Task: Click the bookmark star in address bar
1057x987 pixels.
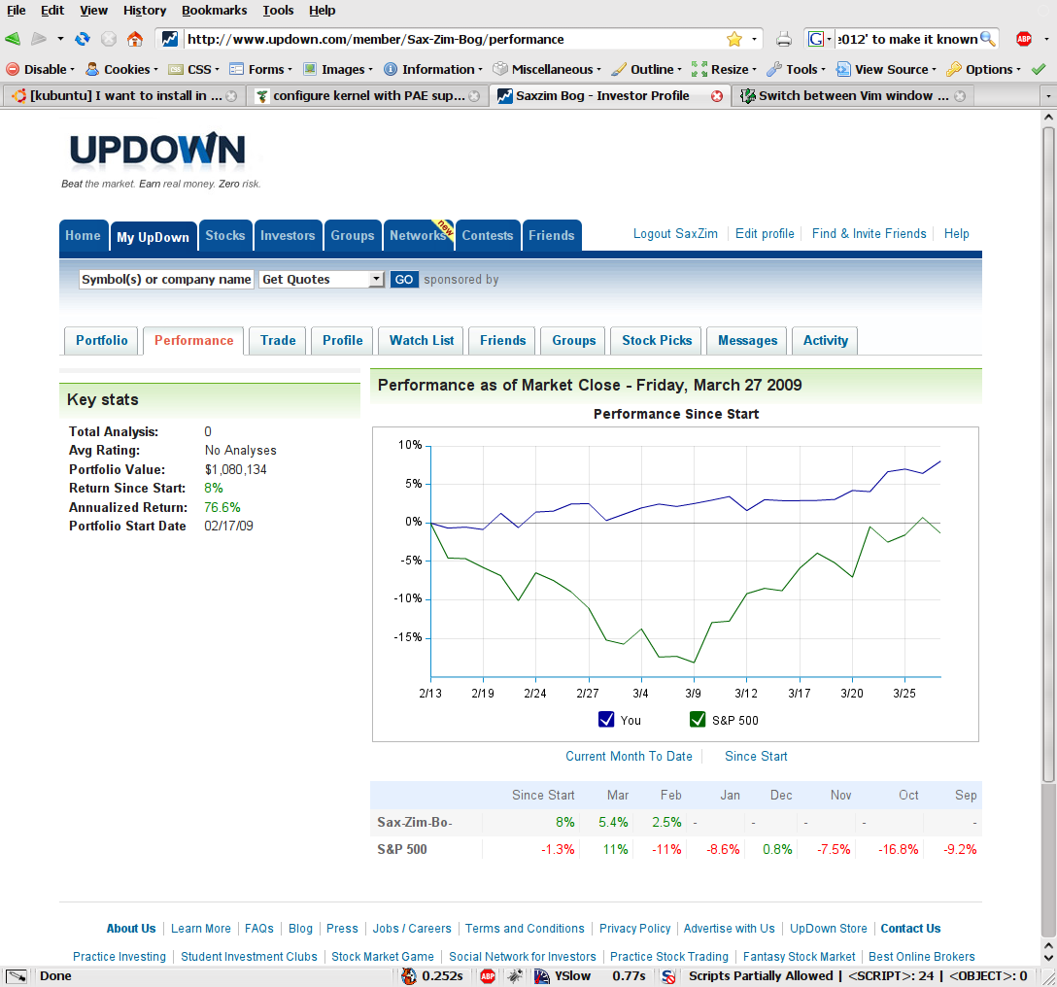Action: pos(734,39)
